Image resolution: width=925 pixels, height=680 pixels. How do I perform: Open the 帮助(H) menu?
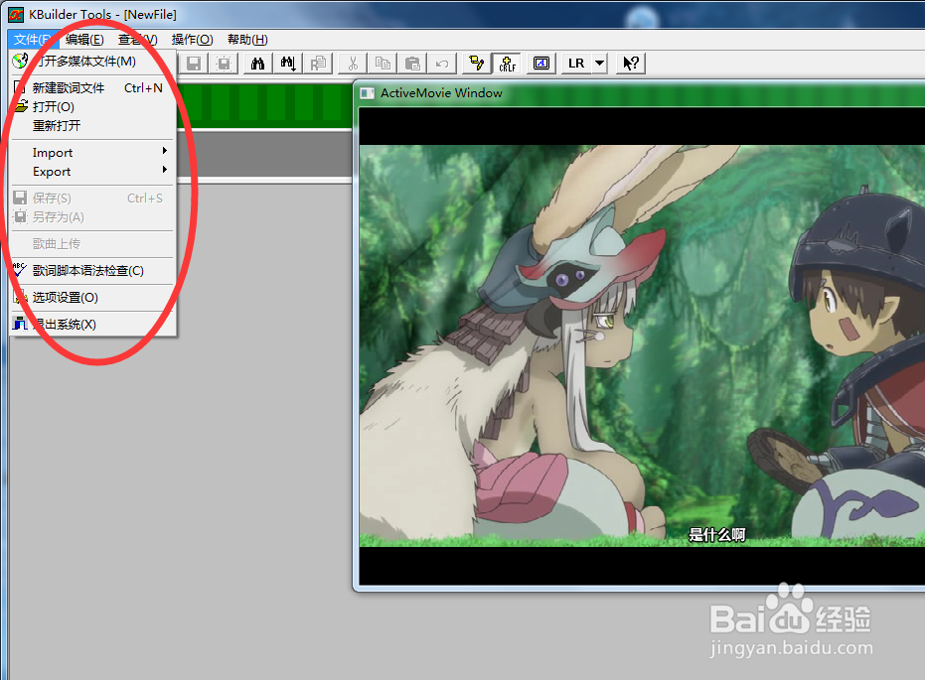point(247,40)
